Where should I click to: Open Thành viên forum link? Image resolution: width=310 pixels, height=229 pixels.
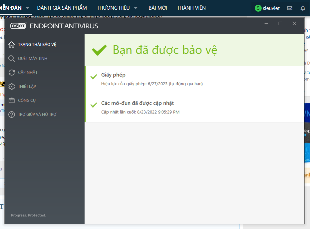click(x=191, y=8)
